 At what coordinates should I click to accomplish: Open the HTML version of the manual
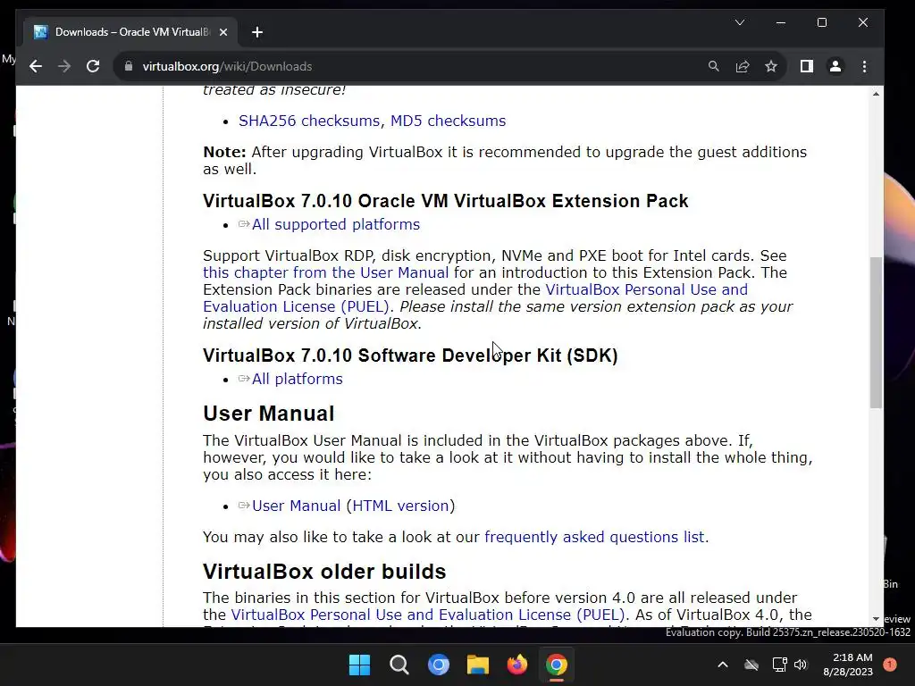pyautogui.click(x=401, y=506)
